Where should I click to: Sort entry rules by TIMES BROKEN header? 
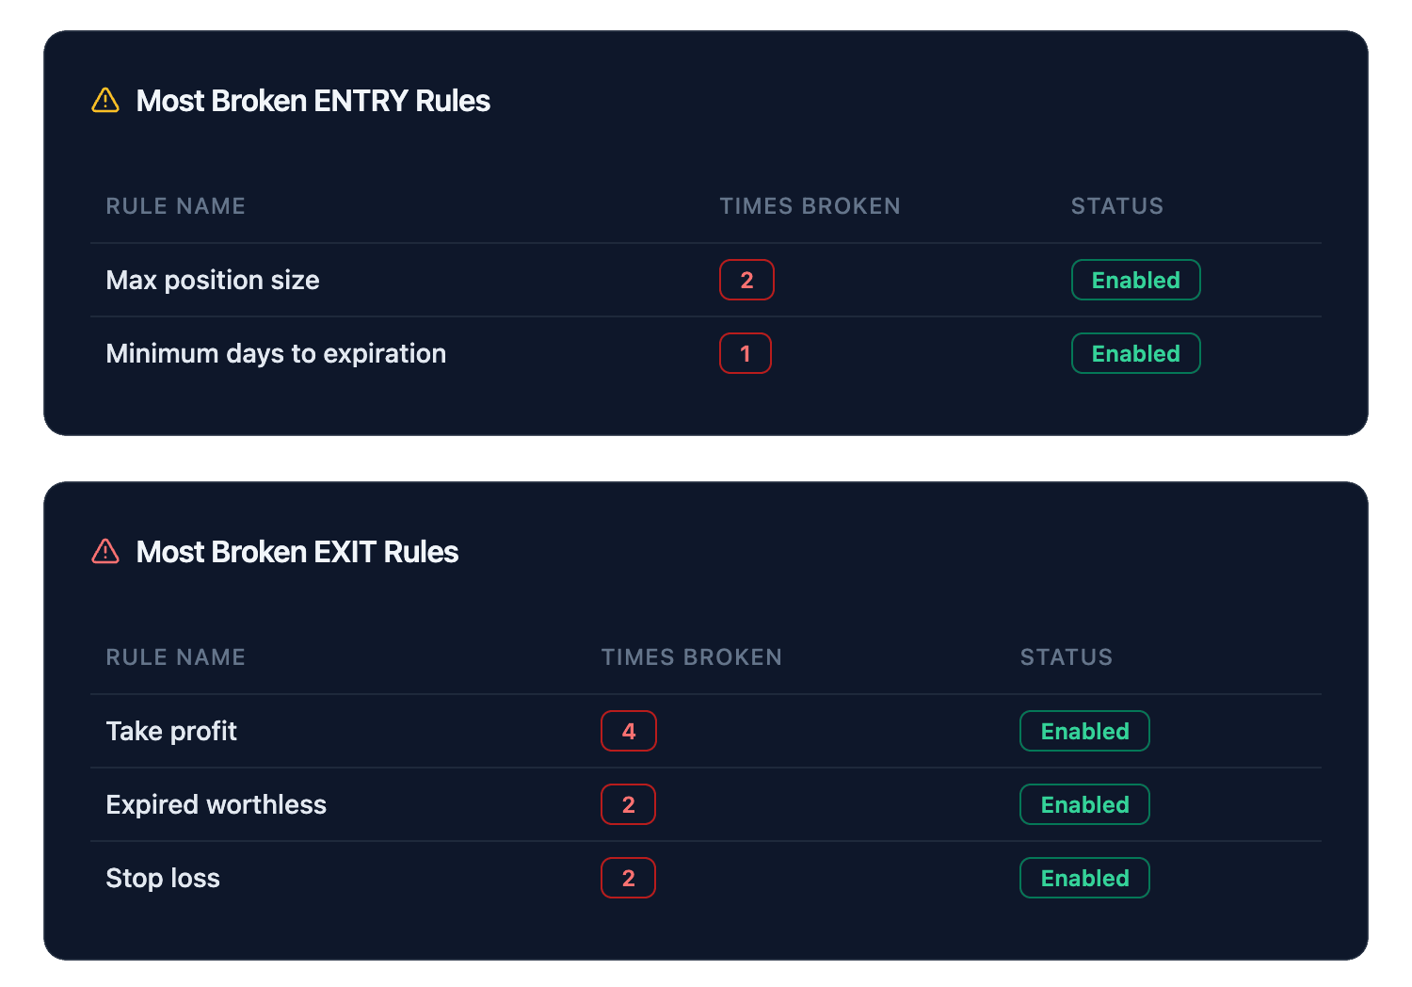point(810,206)
